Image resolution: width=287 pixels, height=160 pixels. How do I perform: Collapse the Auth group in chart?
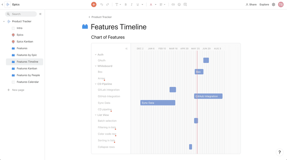(x=96, y=55)
